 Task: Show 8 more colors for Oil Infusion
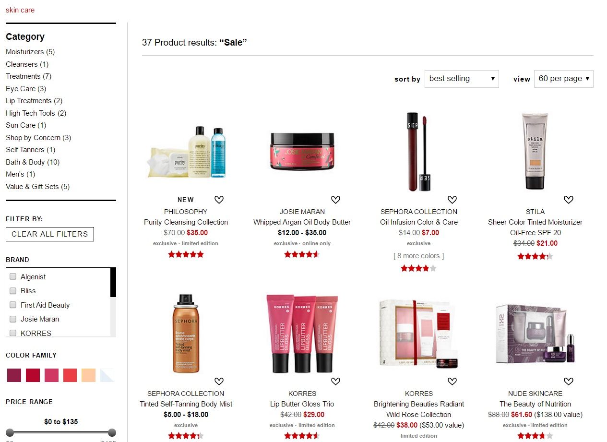[418, 256]
